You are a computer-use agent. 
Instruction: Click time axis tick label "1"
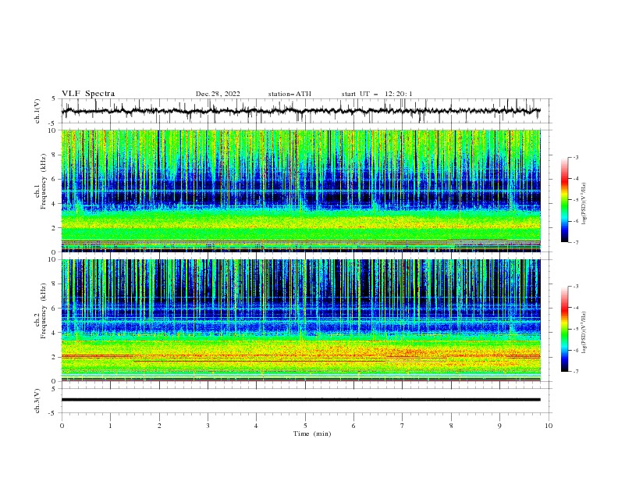point(110,426)
